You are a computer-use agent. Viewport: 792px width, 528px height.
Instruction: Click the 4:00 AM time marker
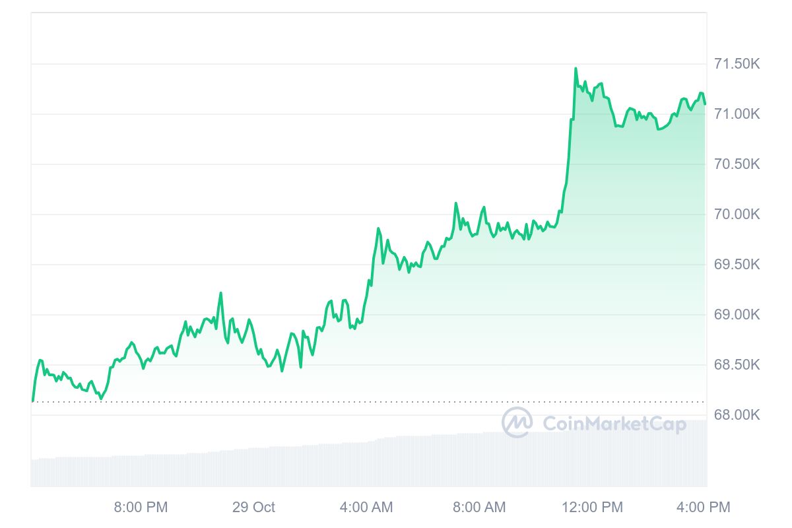(366, 508)
